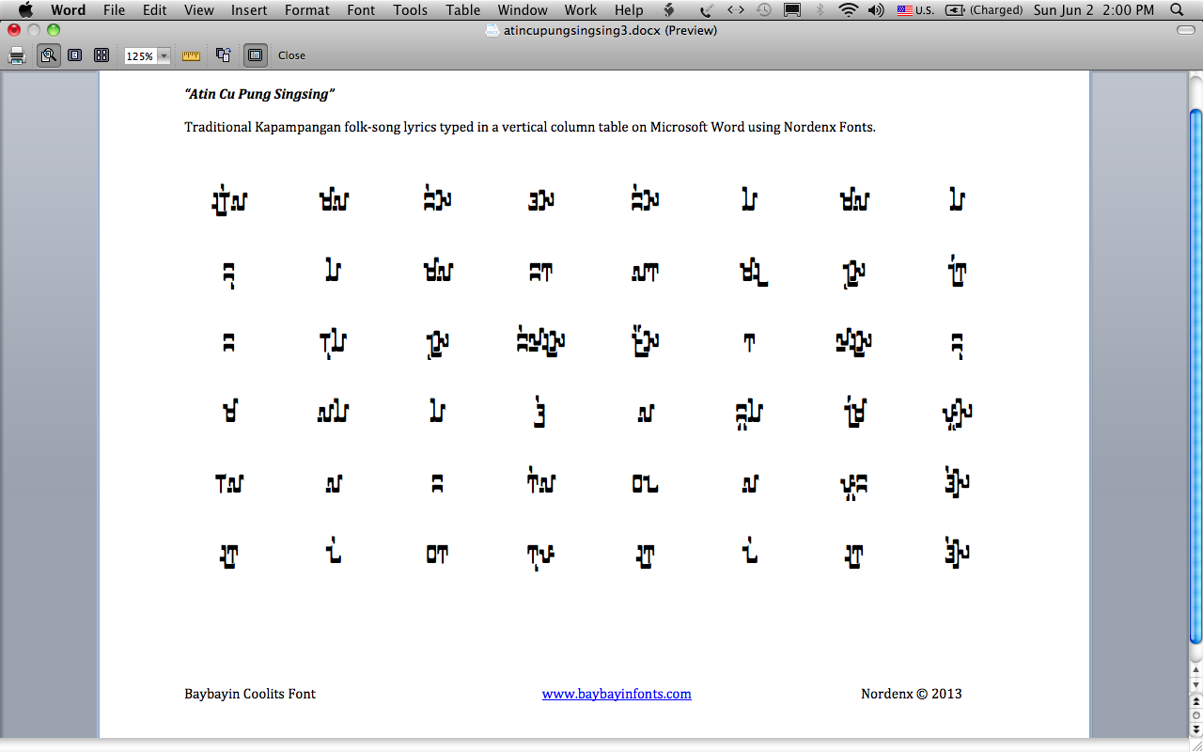
Task: Open the Select Browse Object circle button
Action: 1195,715
